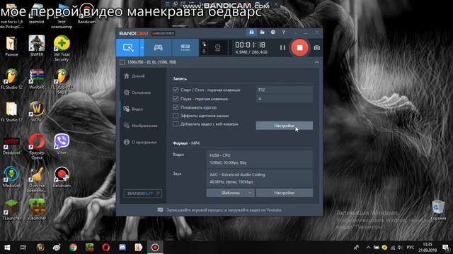Viewport: 453px width, 254px height.
Task: Select the Разное desktop folder icon
Action: coord(11,46)
